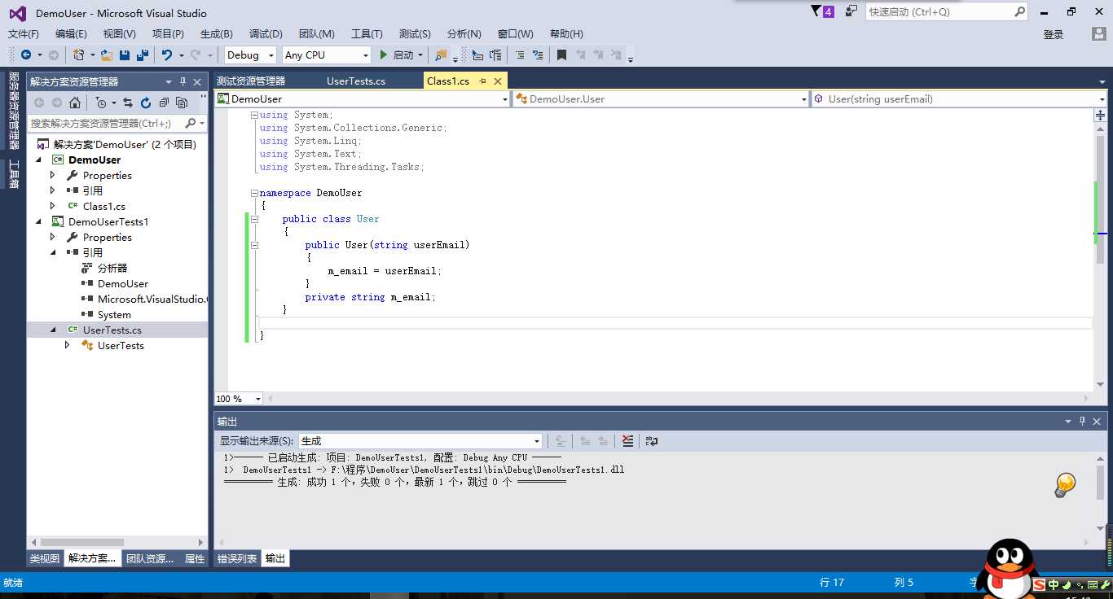Click the 快速启动 quick launch search box
This screenshot has width=1113, height=599.
tap(946, 11)
